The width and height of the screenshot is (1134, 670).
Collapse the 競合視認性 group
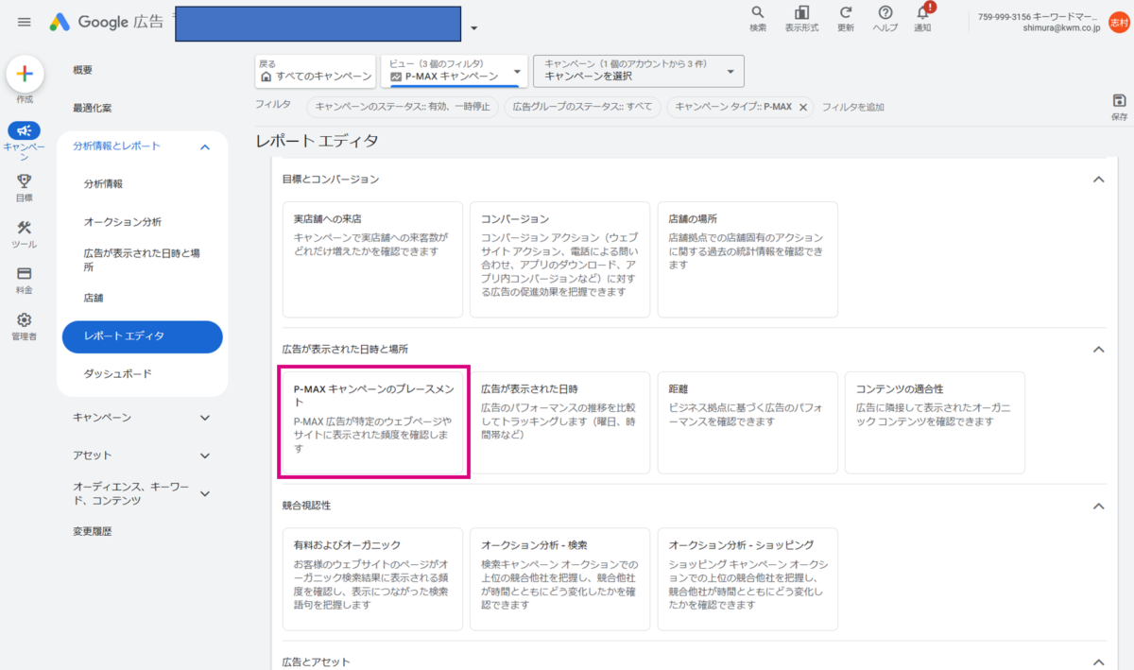click(x=1098, y=506)
